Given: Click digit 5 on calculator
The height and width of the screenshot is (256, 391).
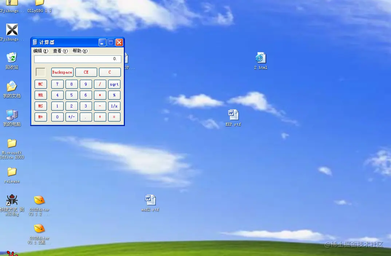Looking at the screenshot, I should 72,95.
